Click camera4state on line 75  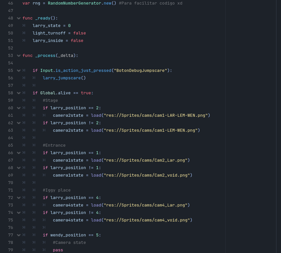pos(68,220)
